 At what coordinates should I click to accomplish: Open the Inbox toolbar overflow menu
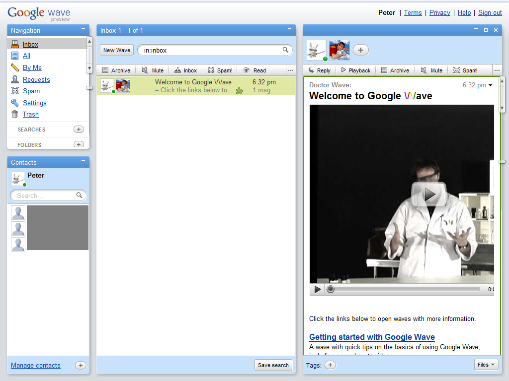(x=290, y=70)
